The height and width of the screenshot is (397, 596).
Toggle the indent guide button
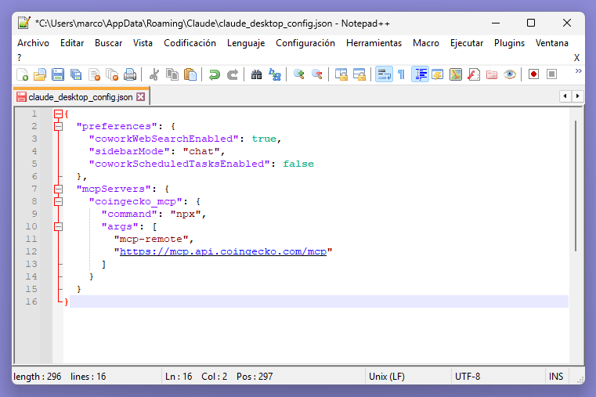[420, 74]
